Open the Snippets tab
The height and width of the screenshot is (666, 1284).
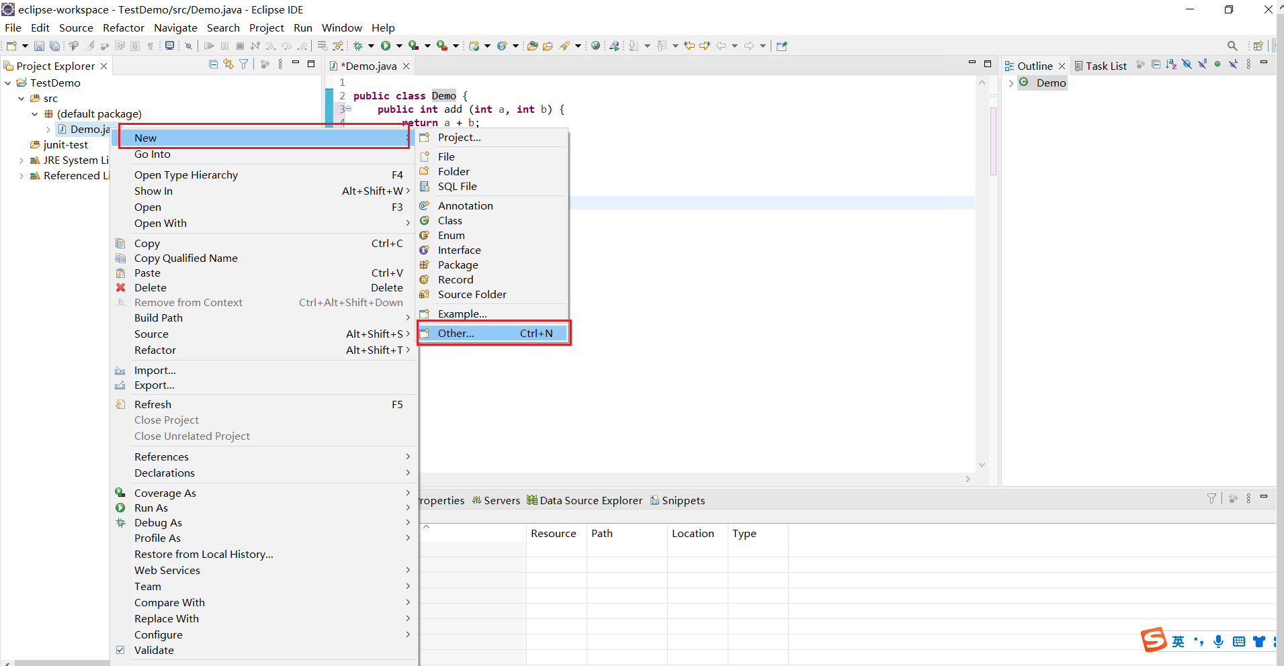point(677,500)
